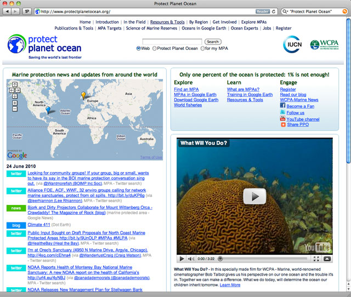
Task: Pan the map right arrow
Action: pyautogui.click(x=18, y=90)
